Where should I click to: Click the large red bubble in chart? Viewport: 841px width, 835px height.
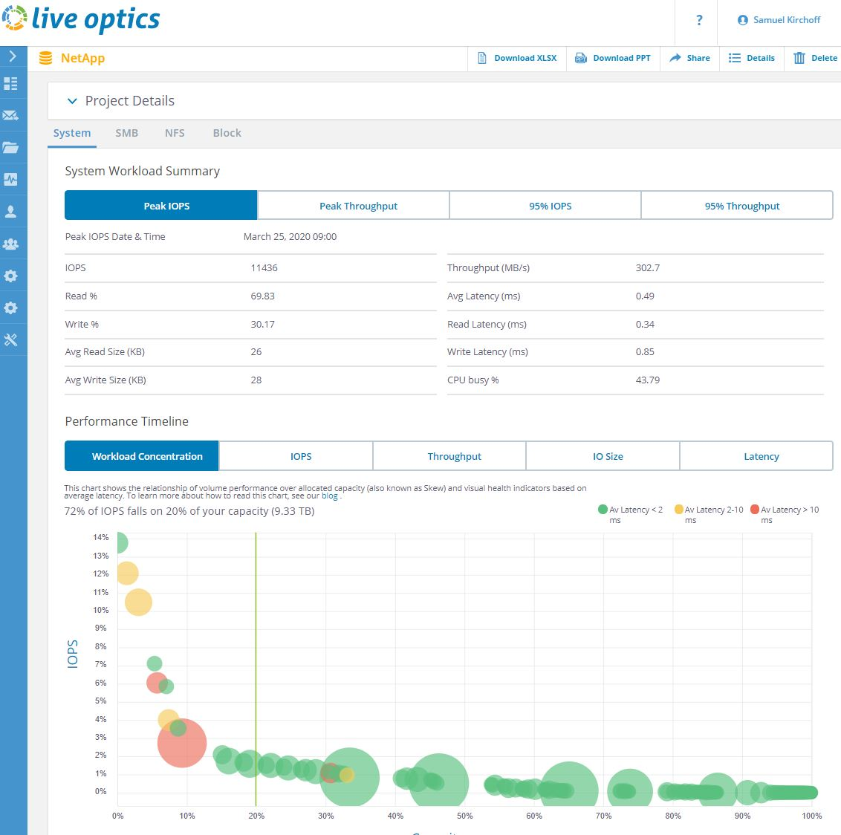click(182, 743)
